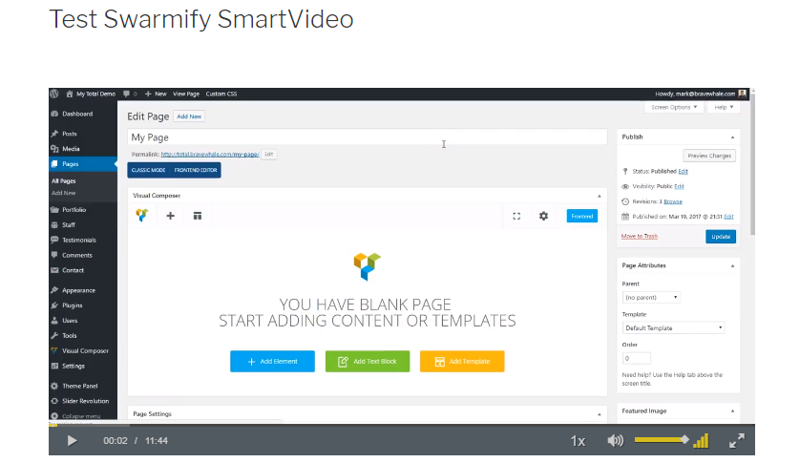
Task: Click the blue Update button
Action: (x=721, y=237)
